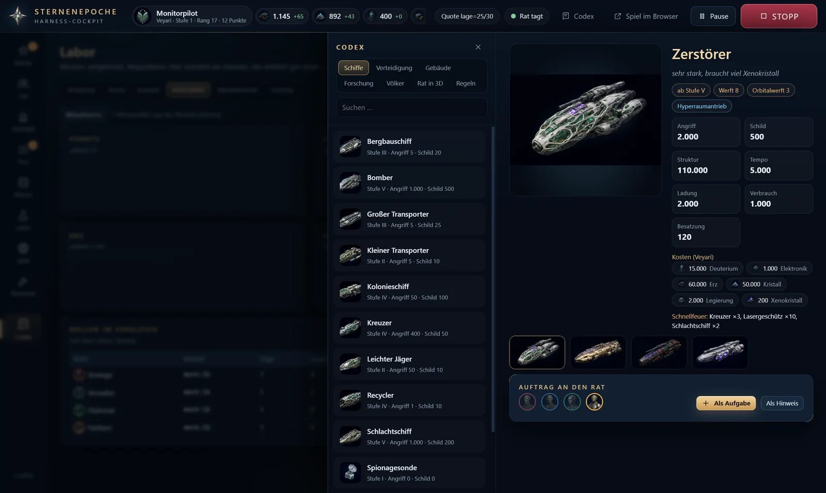This screenshot has width=826, height=493.
Task: Open the Rat in 3D tab
Action: coord(430,83)
